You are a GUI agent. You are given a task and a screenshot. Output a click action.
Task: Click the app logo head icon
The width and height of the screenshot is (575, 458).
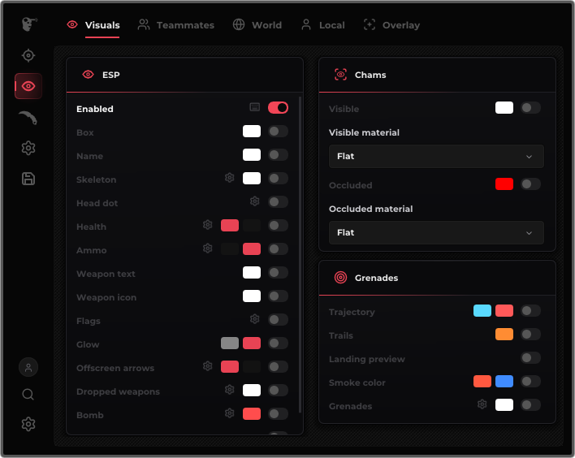click(29, 24)
